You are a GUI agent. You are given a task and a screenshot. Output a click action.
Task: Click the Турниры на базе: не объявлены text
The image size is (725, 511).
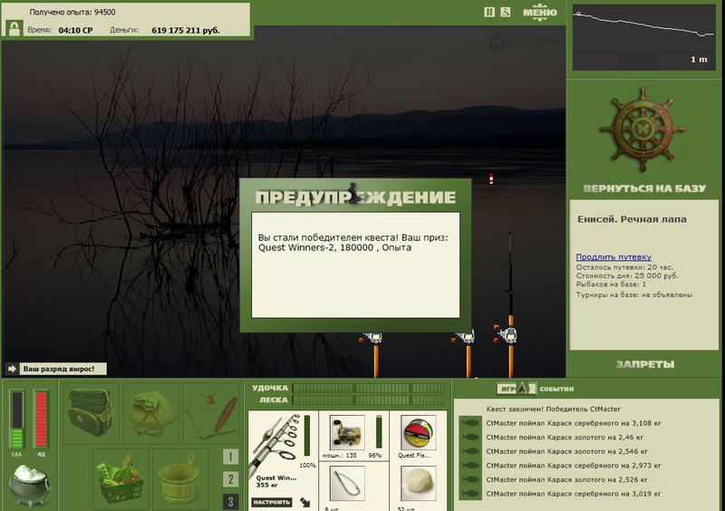pyautogui.click(x=633, y=294)
